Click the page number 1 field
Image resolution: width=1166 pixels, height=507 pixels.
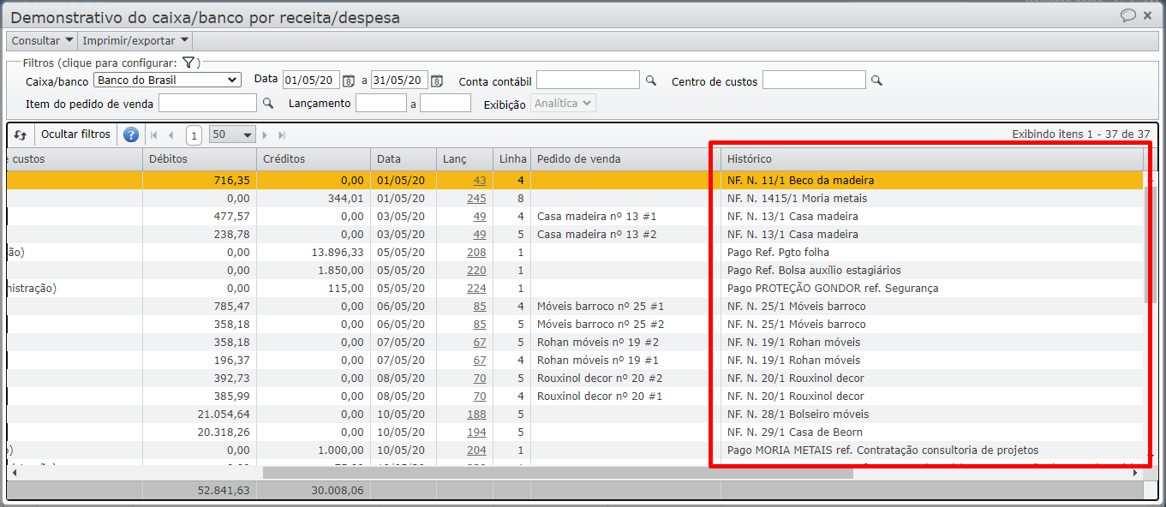tap(194, 134)
